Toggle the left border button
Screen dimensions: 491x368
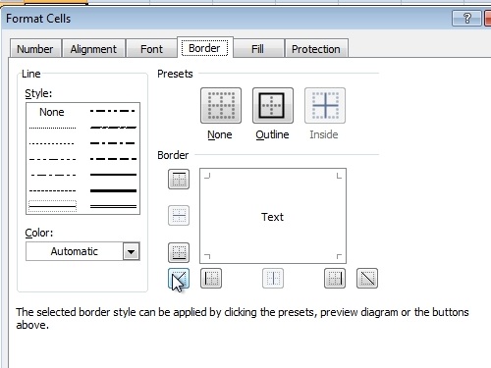(211, 279)
